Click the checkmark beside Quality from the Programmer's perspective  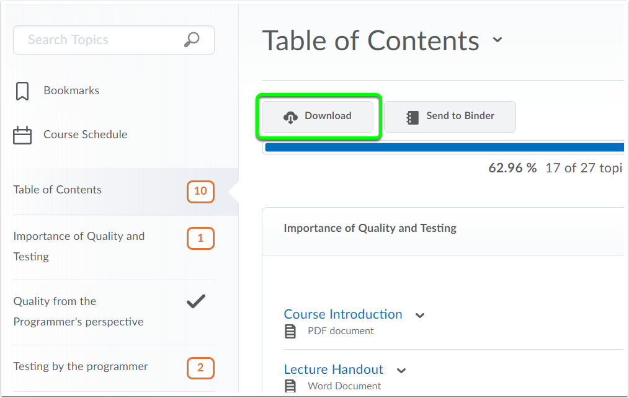pos(196,301)
